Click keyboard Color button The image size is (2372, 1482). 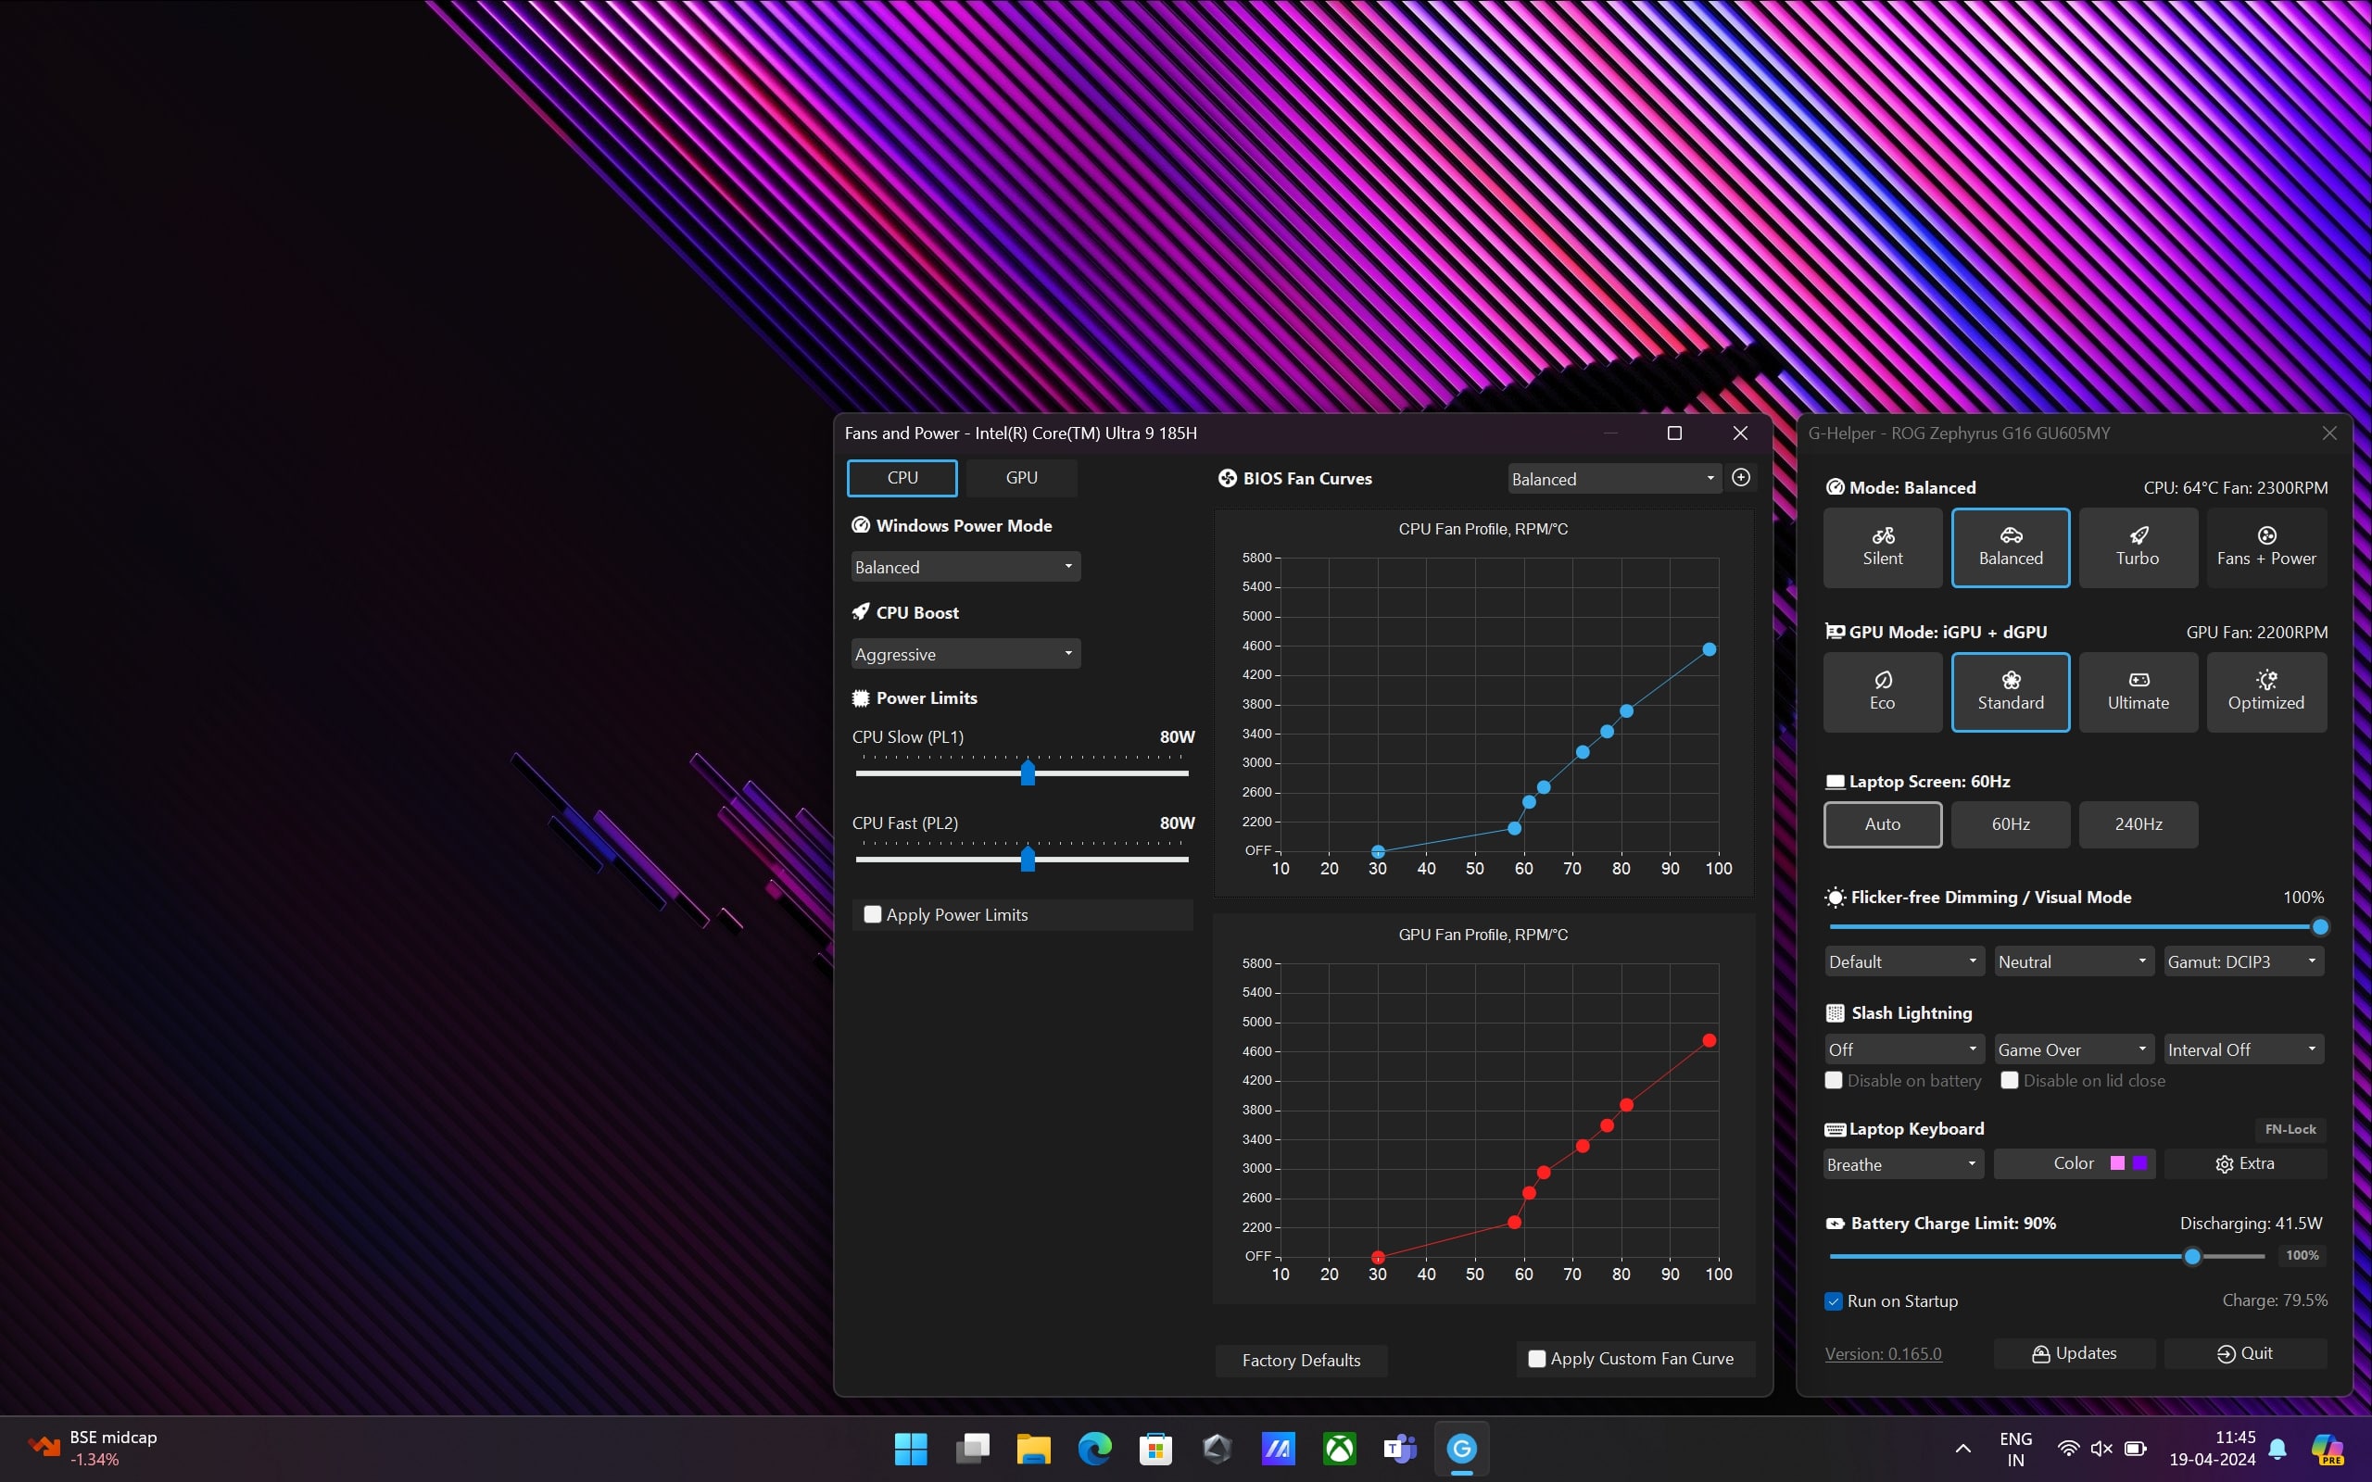tap(2074, 1163)
